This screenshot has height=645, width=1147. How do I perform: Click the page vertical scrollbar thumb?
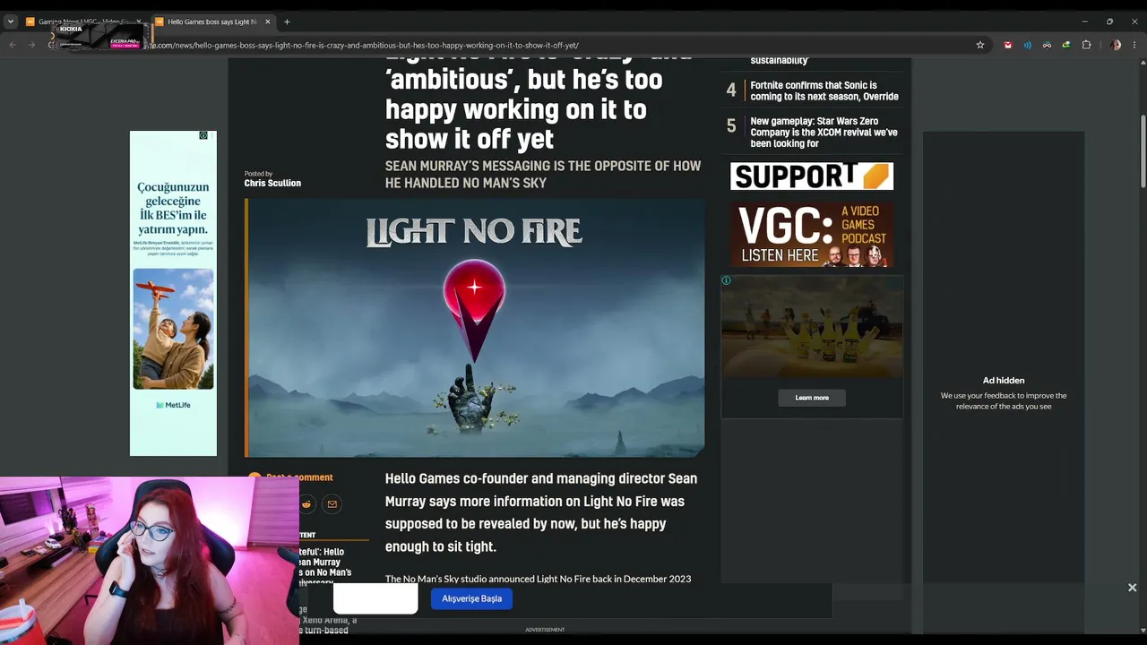(1143, 152)
